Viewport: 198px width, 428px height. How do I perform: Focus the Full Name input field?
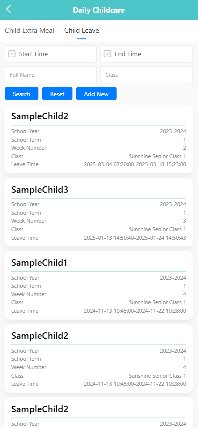(51, 75)
